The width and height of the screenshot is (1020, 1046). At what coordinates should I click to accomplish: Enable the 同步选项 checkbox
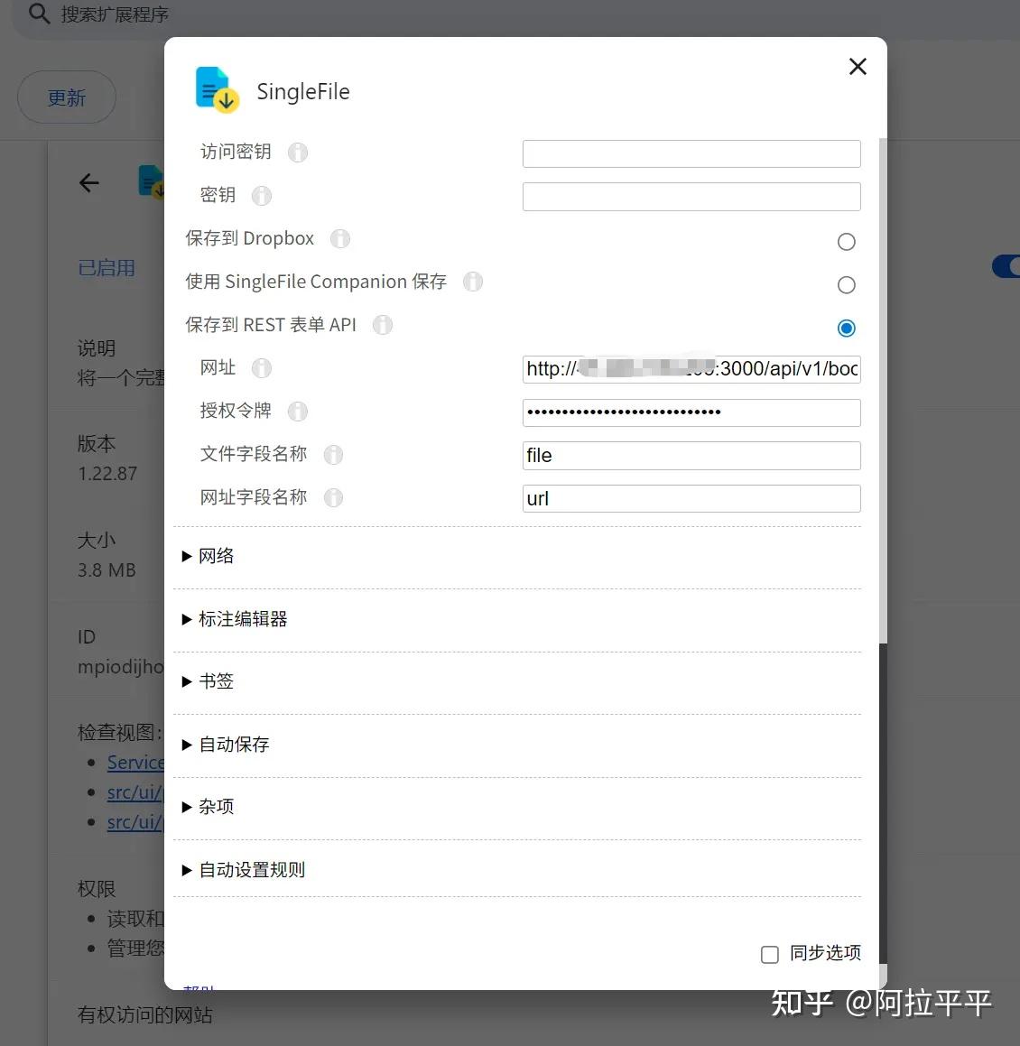769,954
